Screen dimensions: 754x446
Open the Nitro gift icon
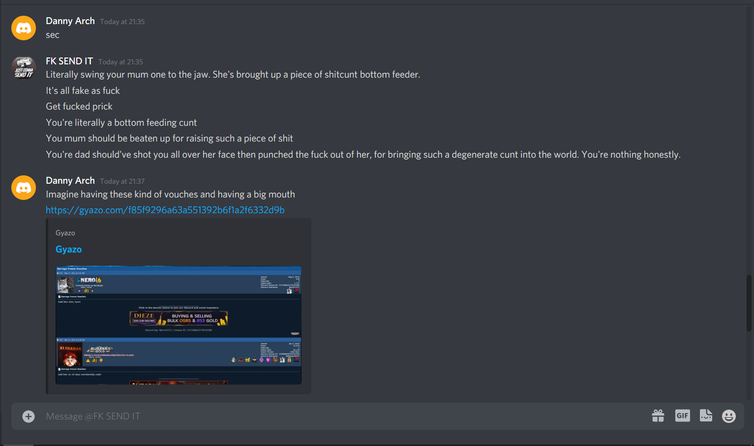coord(658,416)
